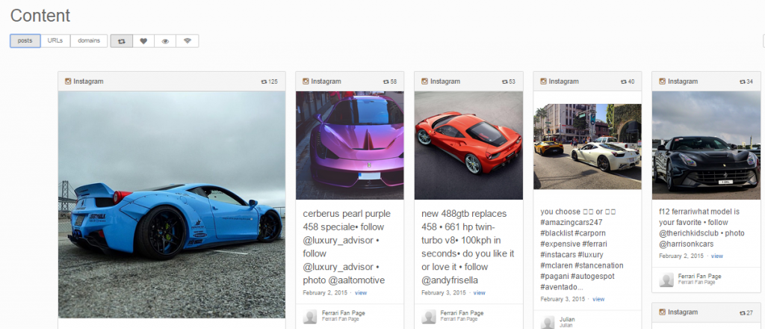Open the purple 458 Speciale photo
Viewport: 765px width, 329px height.
pyautogui.click(x=350, y=145)
